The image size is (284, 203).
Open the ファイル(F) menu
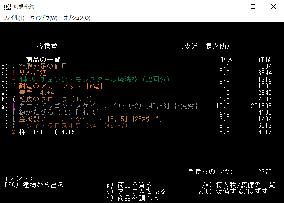point(14,18)
